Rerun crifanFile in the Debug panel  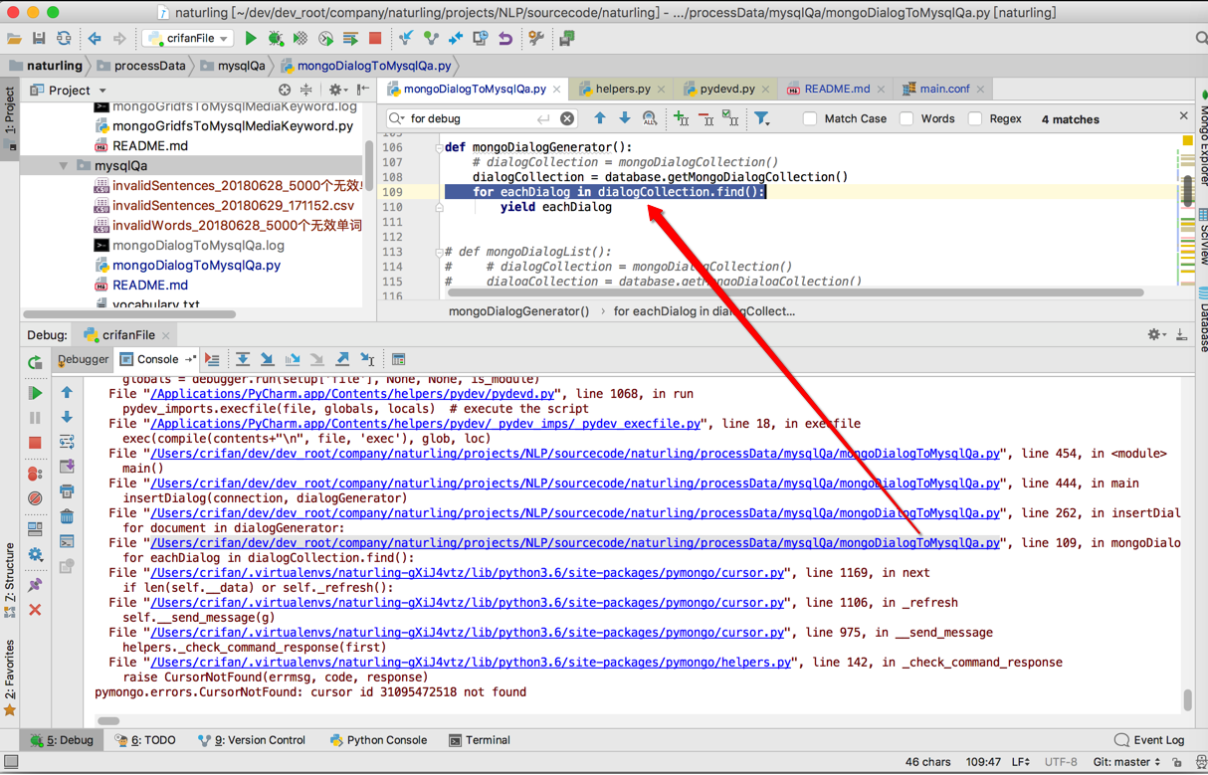point(35,363)
